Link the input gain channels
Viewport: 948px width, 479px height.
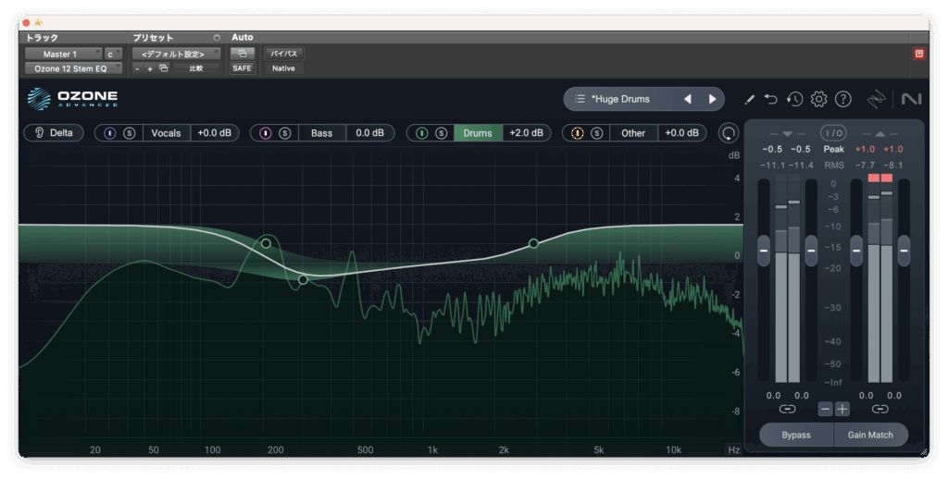pos(787,409)
